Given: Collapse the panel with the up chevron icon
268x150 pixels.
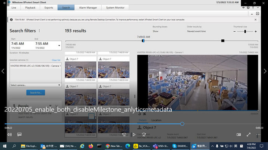Looking at the screenshot, I should (x=252, y=14).
